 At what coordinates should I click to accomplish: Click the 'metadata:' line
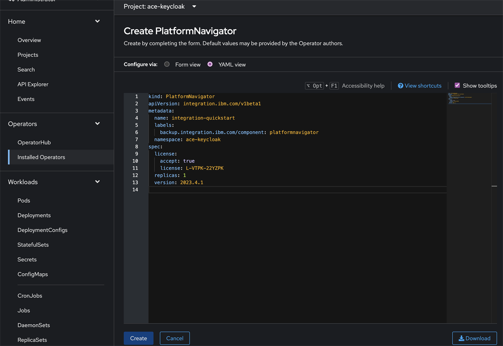(161, 111)
